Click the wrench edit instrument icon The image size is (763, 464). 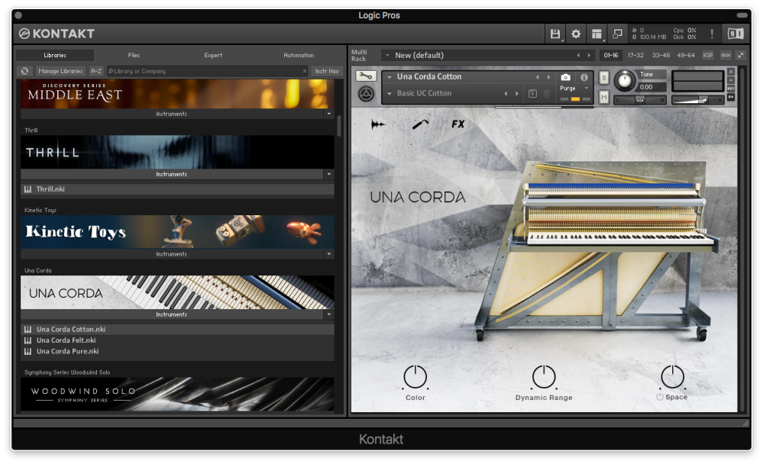coord(366,76)
